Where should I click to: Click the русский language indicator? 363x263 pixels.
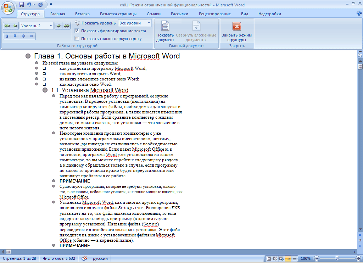click(x=100, y=258)
